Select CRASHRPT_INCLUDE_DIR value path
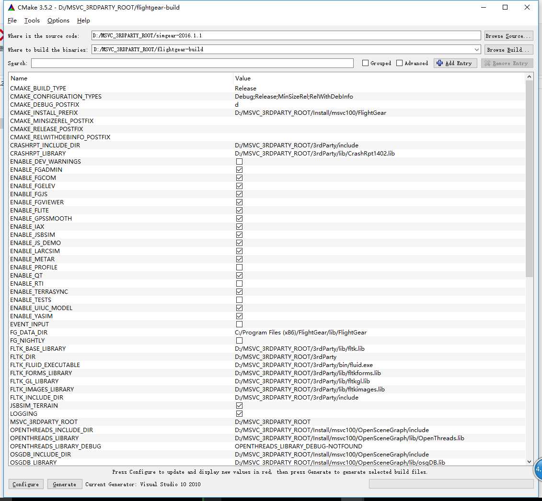The width and height of the screenshot is (542, 501). (x=297, y=145)
